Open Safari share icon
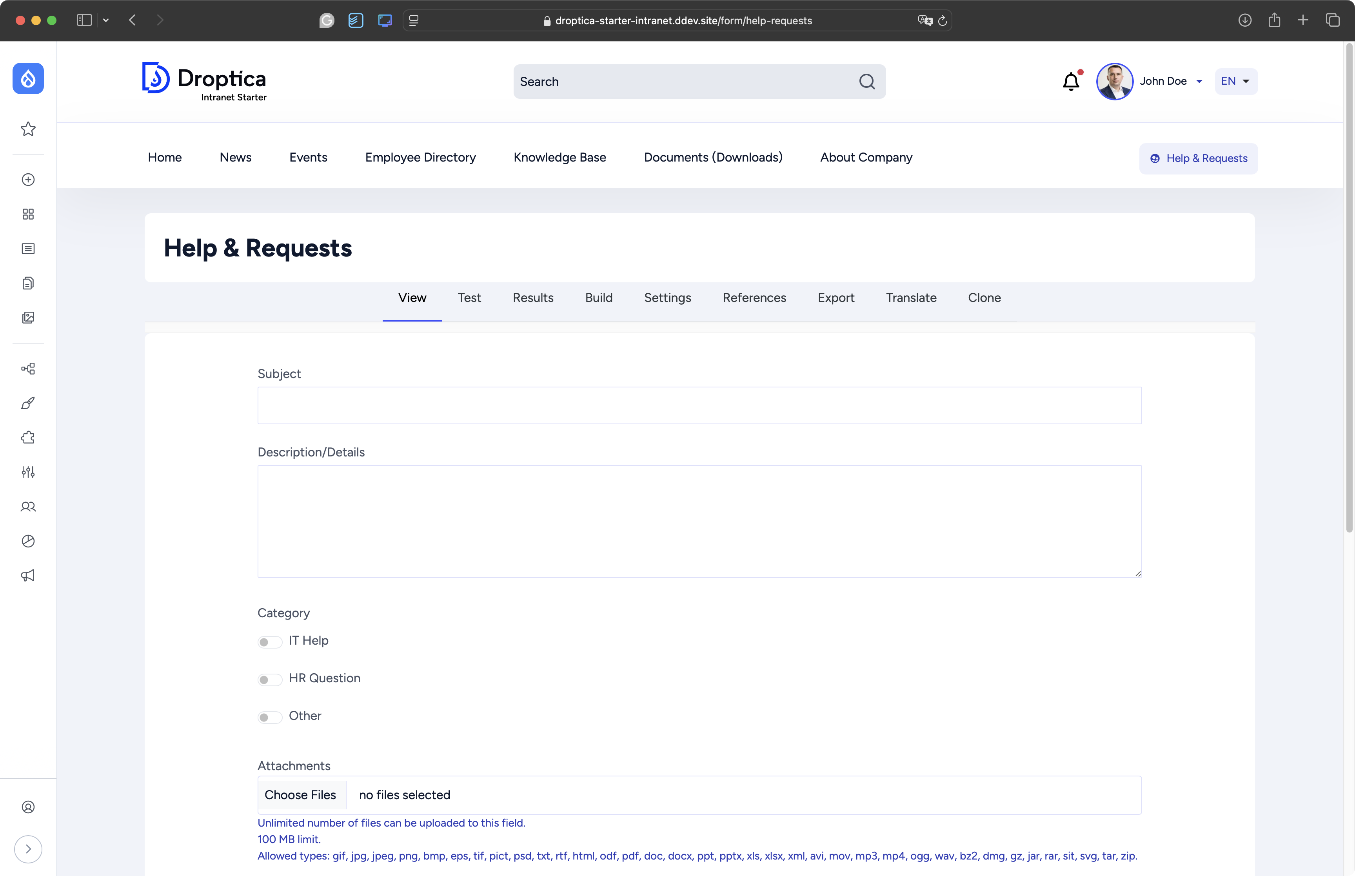 point(1274,20)
